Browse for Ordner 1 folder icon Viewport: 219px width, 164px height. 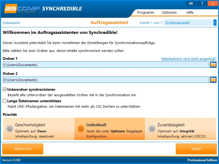[x=213, y=65]
